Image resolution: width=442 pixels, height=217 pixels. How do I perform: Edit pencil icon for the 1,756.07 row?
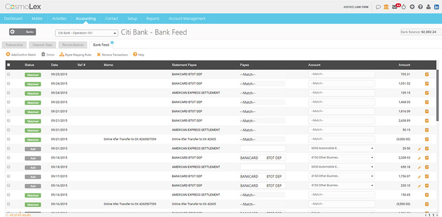pos(419,176)
